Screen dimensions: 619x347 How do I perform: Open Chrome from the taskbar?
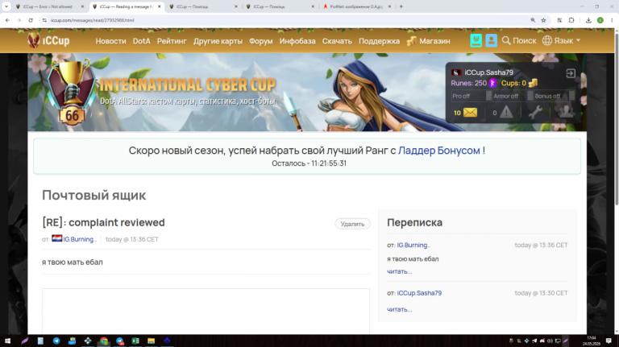coord(104,341)
